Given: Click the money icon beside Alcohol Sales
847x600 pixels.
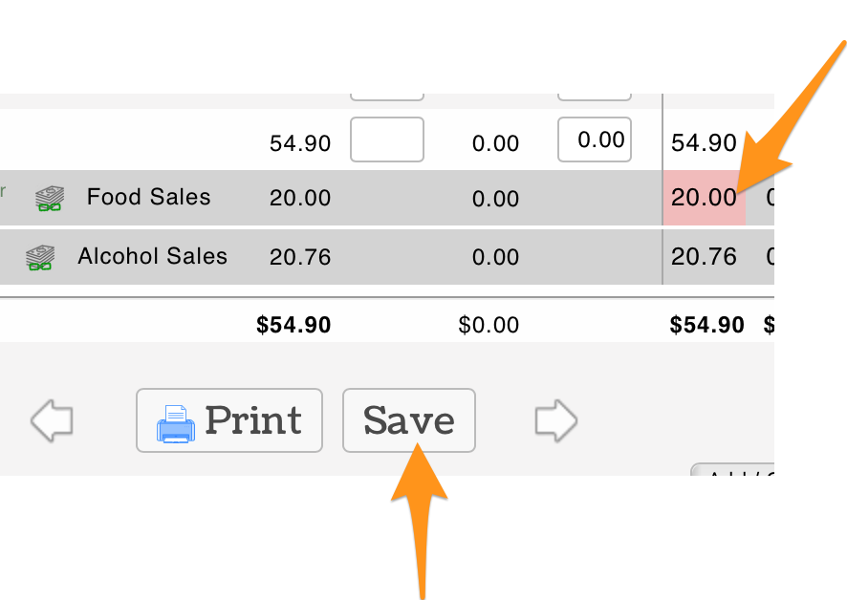Looking at the screenshot, I should coord(39,257).
